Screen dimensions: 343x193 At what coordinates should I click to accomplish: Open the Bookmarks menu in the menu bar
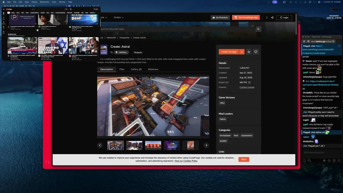click(44, 2)
